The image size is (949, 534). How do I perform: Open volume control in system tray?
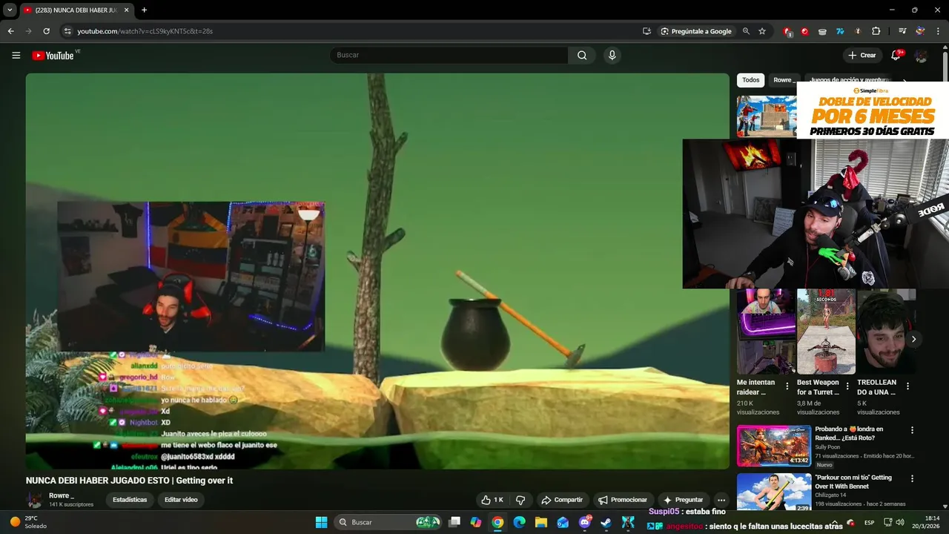pos(899,522)
